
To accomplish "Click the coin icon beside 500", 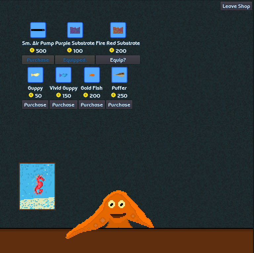I will coord(32,50).
